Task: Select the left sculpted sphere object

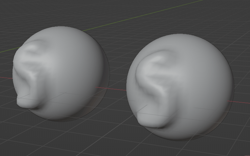Action: coord(61,74)
